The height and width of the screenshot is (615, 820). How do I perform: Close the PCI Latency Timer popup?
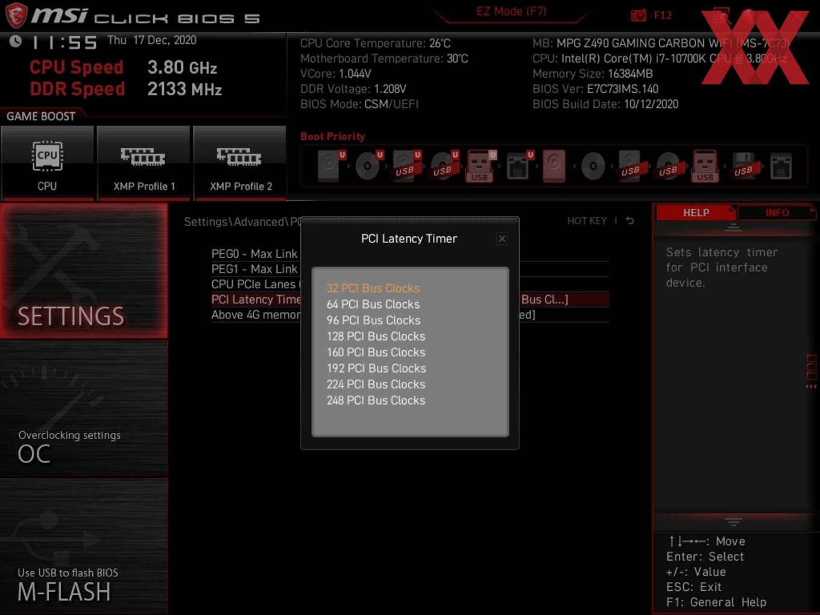click(x=502, y=239)
